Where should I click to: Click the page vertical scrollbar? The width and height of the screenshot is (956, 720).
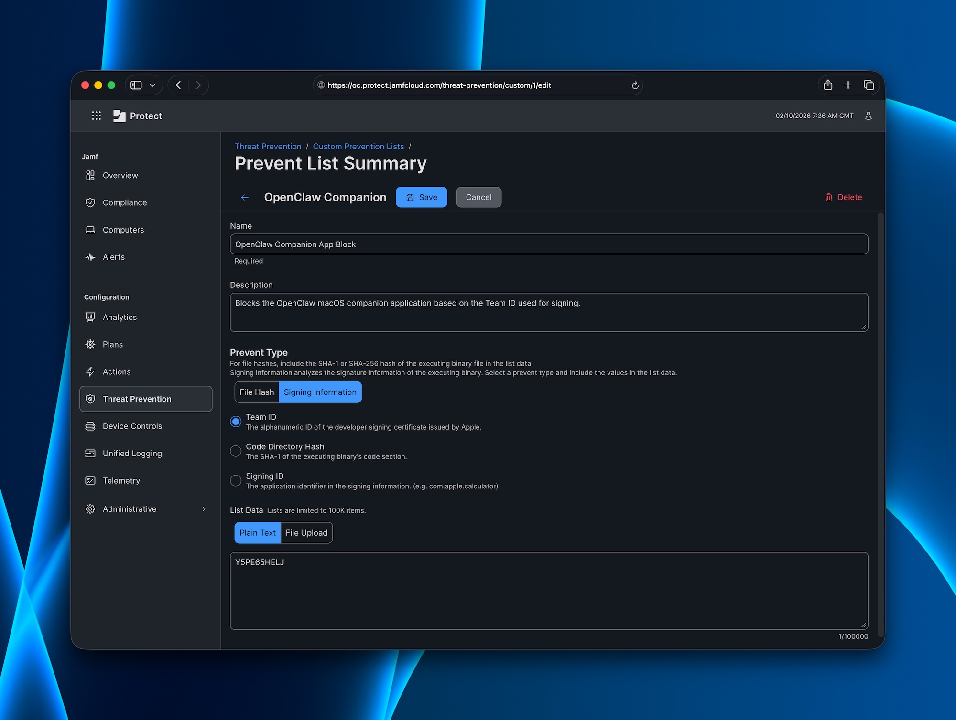click(x=880, y=425)
